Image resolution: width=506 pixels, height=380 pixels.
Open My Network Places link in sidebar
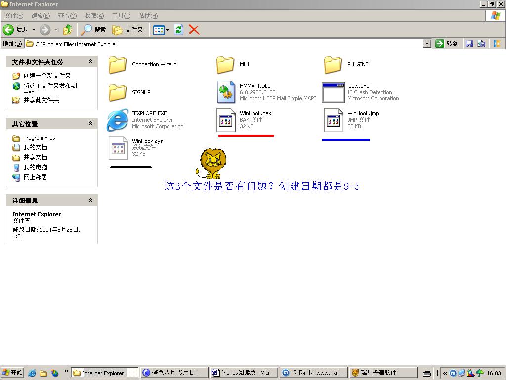[x=35, y=177]
